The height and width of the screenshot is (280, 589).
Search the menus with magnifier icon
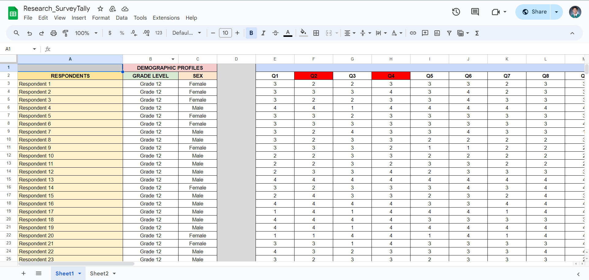[x=17, y=33]
